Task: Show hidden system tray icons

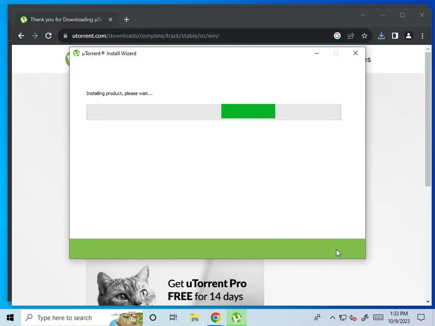Action: [332, 318]
